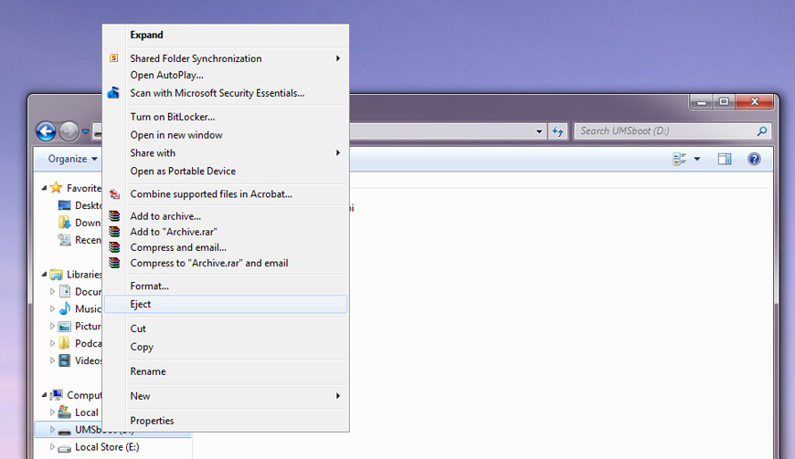Click the Back navigation arrow button
This screenshot has height=459, width=795.
click(x=46, y=131)
